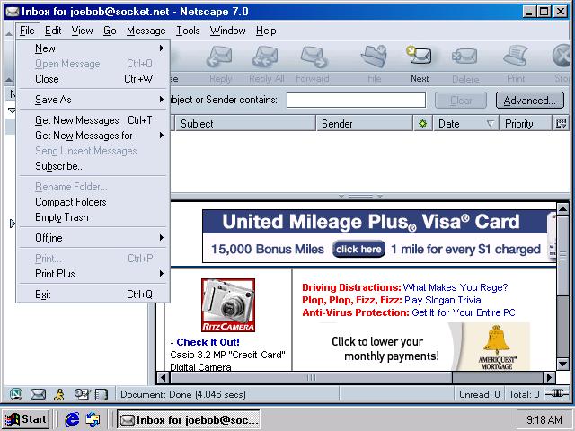
Task: Choose Close from File menu
Action: pos(93,79)
